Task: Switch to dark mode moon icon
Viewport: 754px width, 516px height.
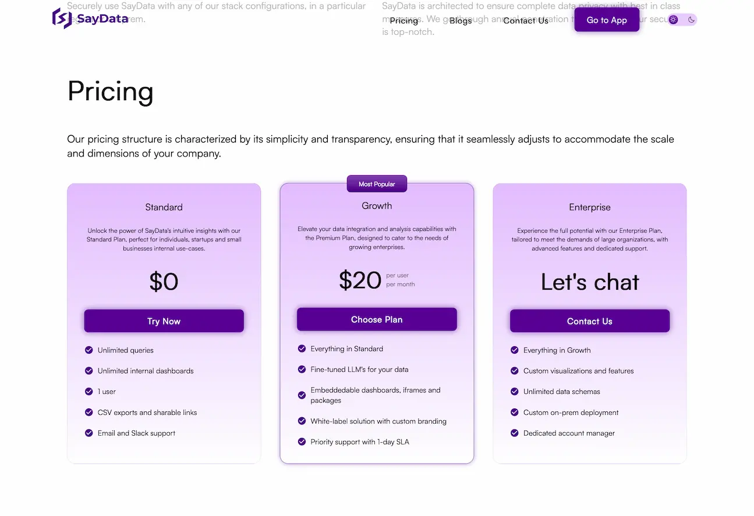Action: tap(691, 20)
